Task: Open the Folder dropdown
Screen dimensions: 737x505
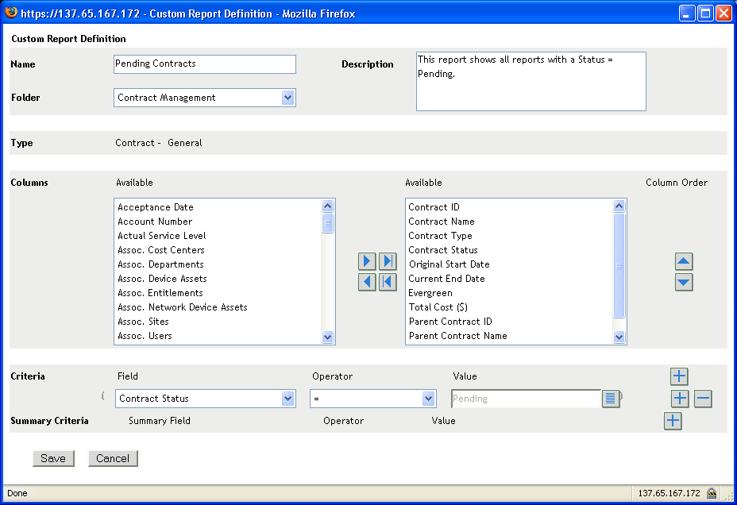Action: pos(287,98)
